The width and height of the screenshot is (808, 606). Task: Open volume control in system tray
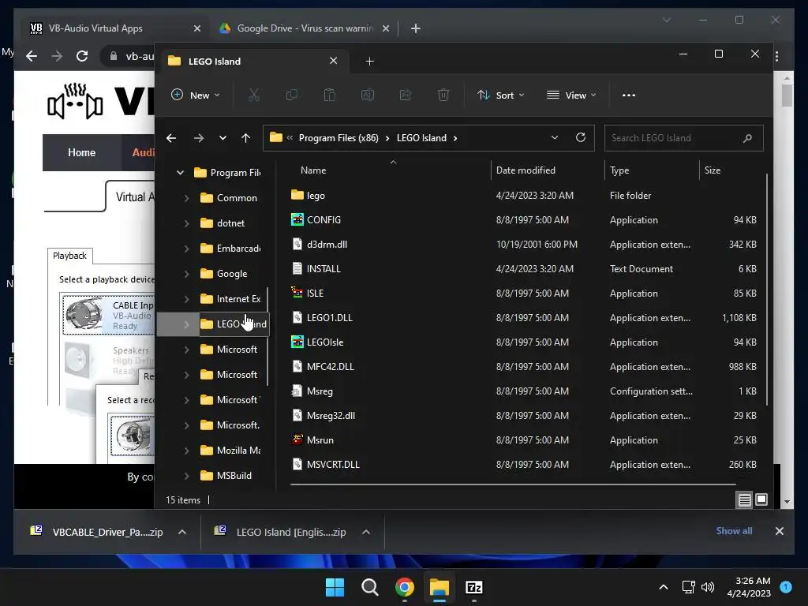(x=708, y=587)
